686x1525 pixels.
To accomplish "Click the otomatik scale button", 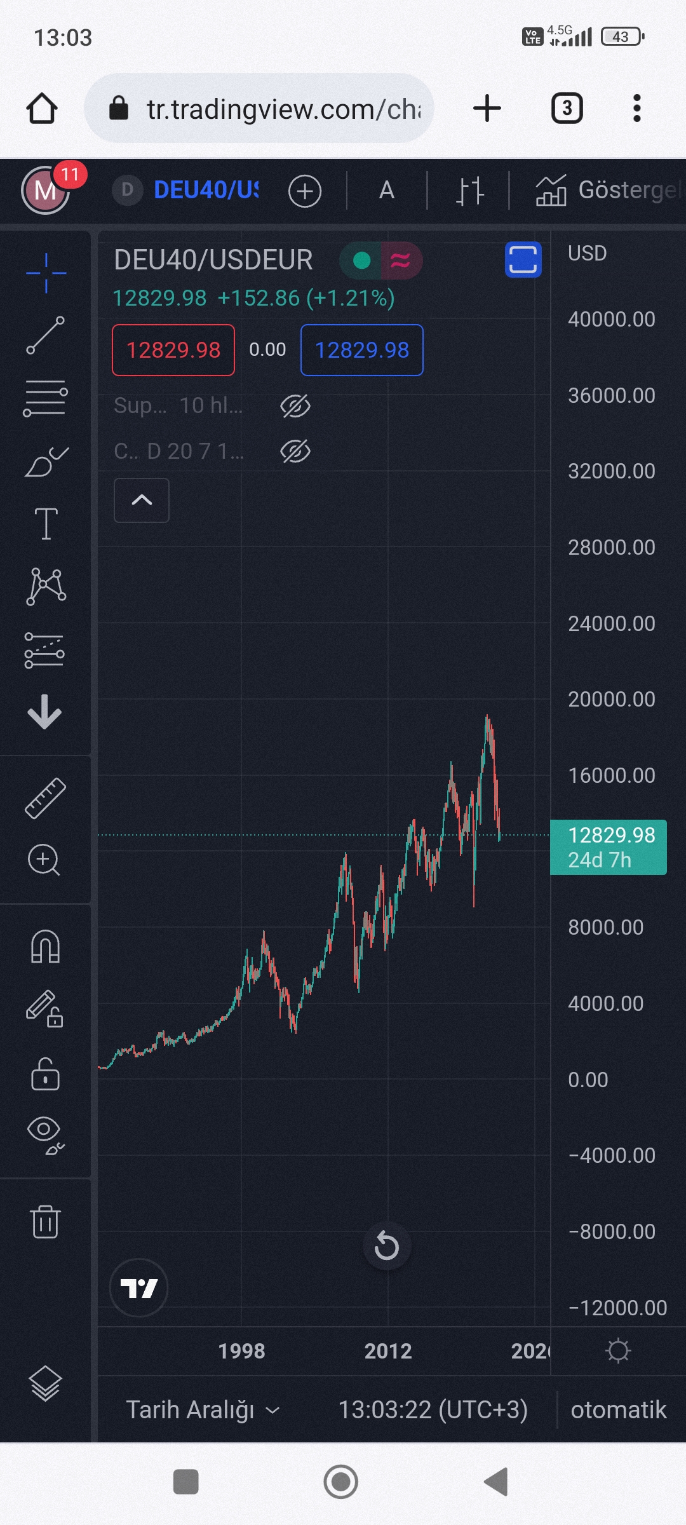I will pos(618,1410).
